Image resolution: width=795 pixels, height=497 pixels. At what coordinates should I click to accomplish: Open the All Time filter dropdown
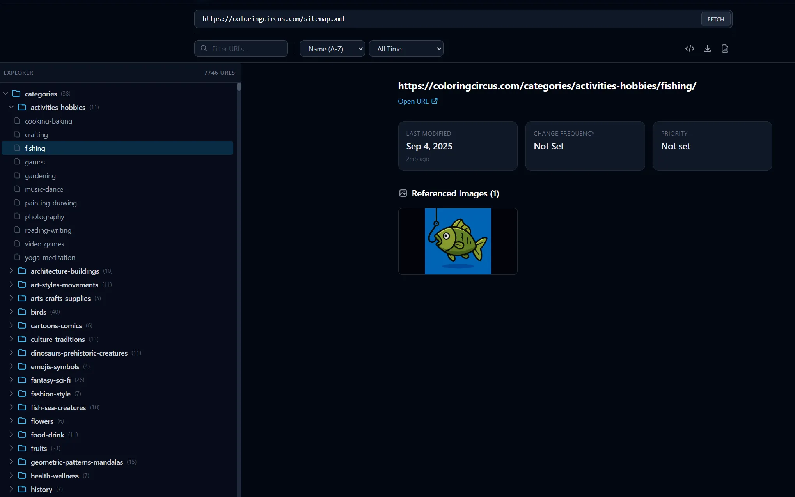[406, 48]
